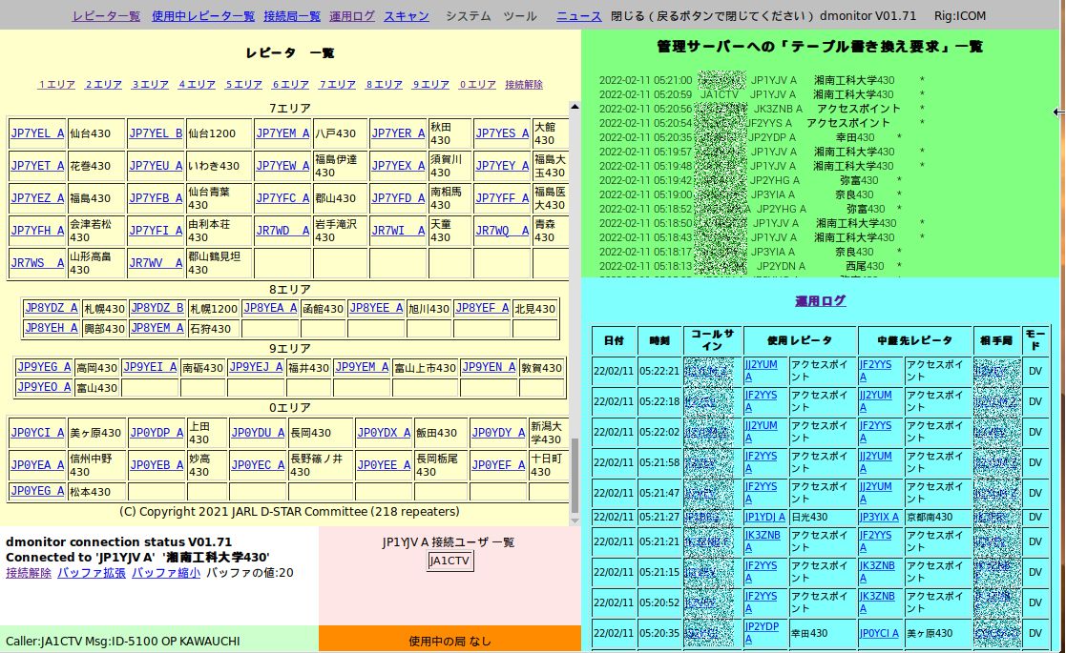Viewport: 1066px width, 653px height.
Task: Jump to 6エリア repeater list
Action: click(x=291, y=84)
